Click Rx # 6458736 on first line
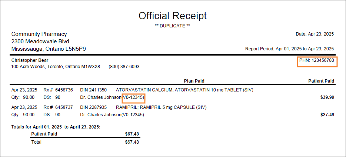346x157 pixels. (58, 90)
